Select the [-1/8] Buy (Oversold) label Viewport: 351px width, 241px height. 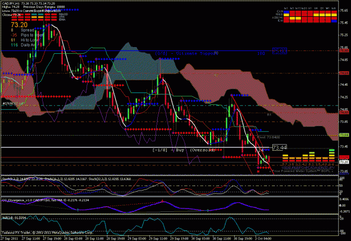point(184,150)
